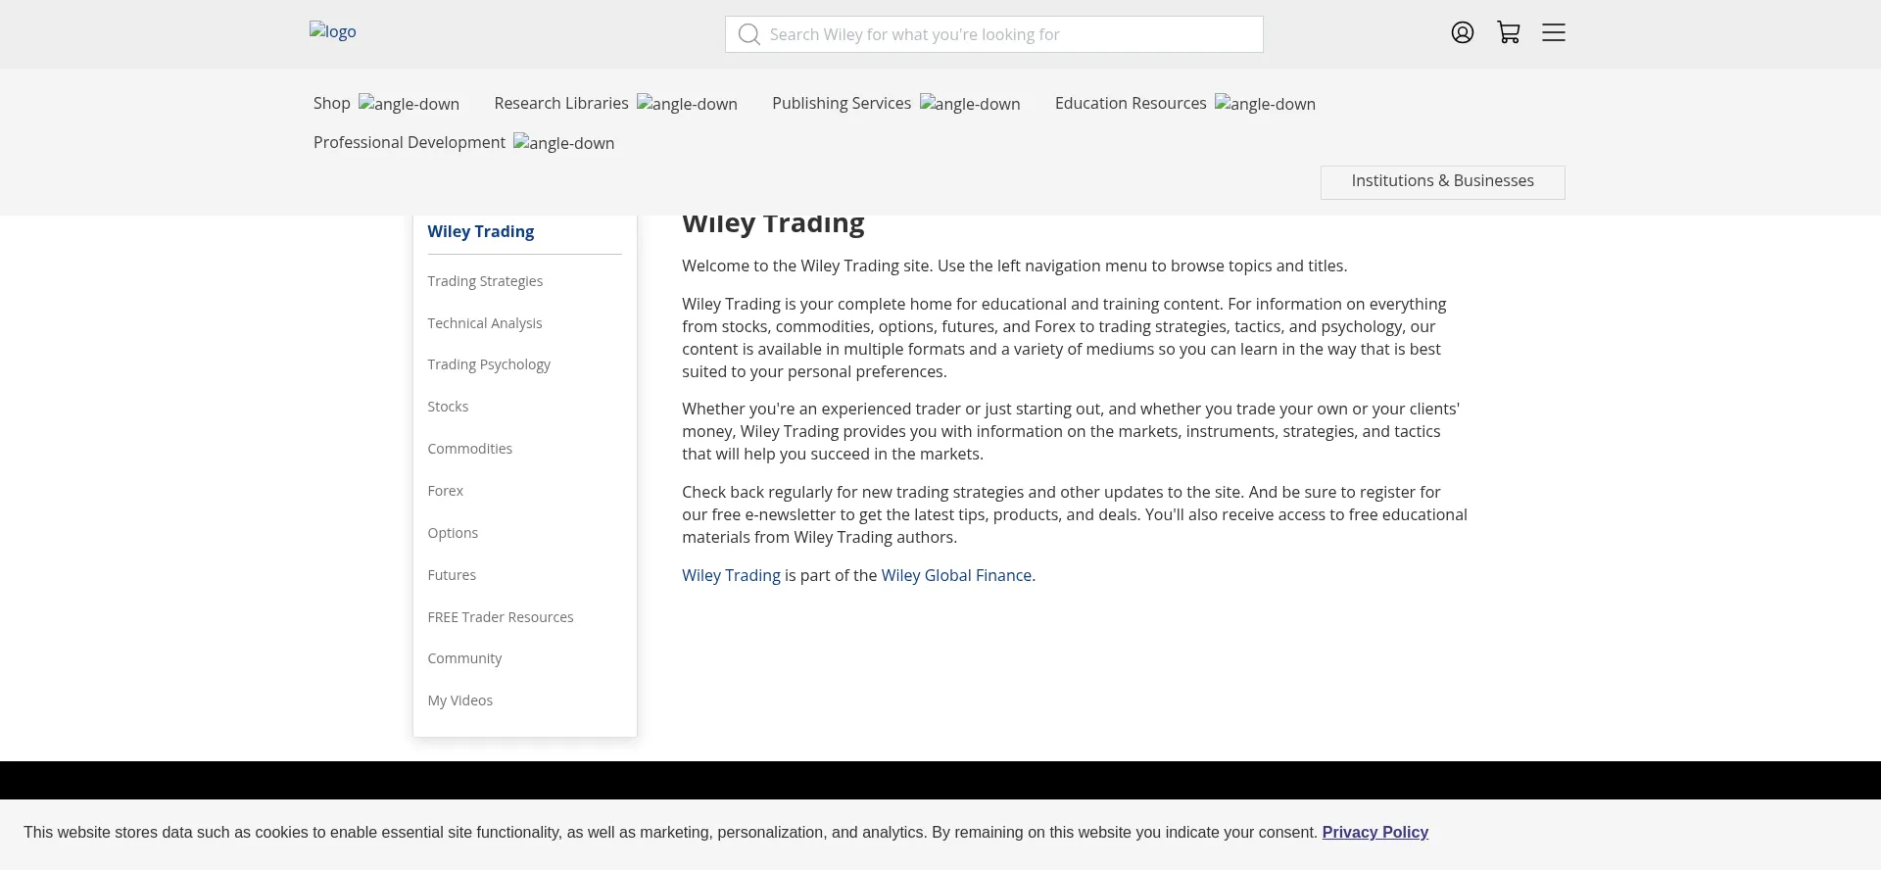Open the hamburger menu icon
This screenshot has width=1881, height=870.
(1554, 33)
